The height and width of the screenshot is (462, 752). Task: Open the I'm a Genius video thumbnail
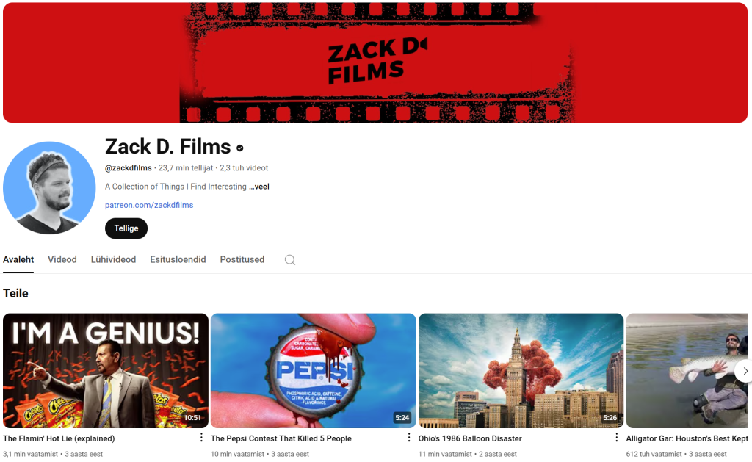[x=106, y=371]
